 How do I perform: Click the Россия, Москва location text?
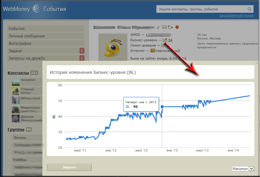coord(209,39)
